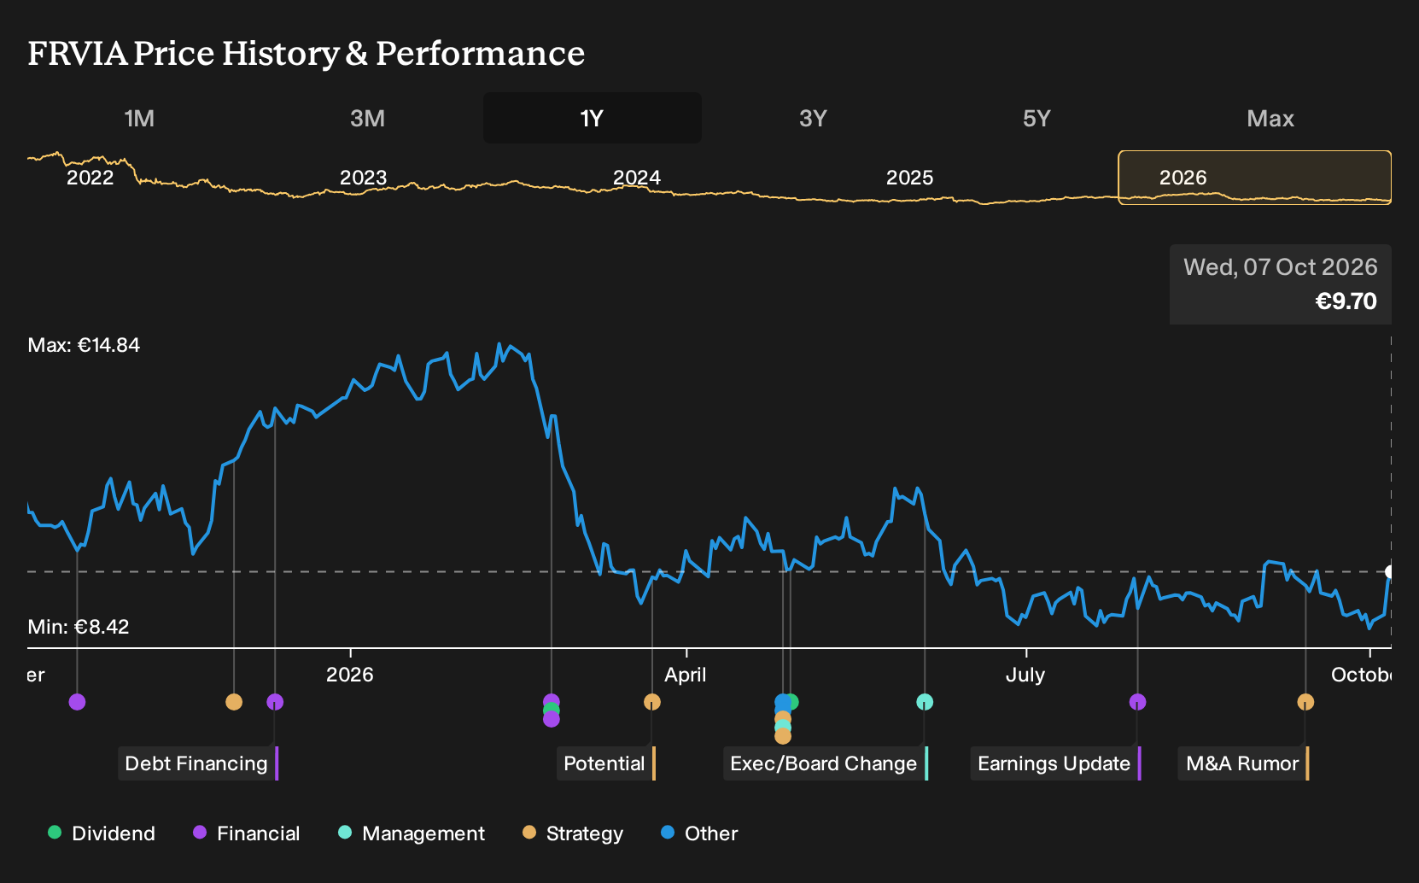Open the Debt Financing event label
The image size is (1419, 883).
pyautogui.click(x=198, y=763)
